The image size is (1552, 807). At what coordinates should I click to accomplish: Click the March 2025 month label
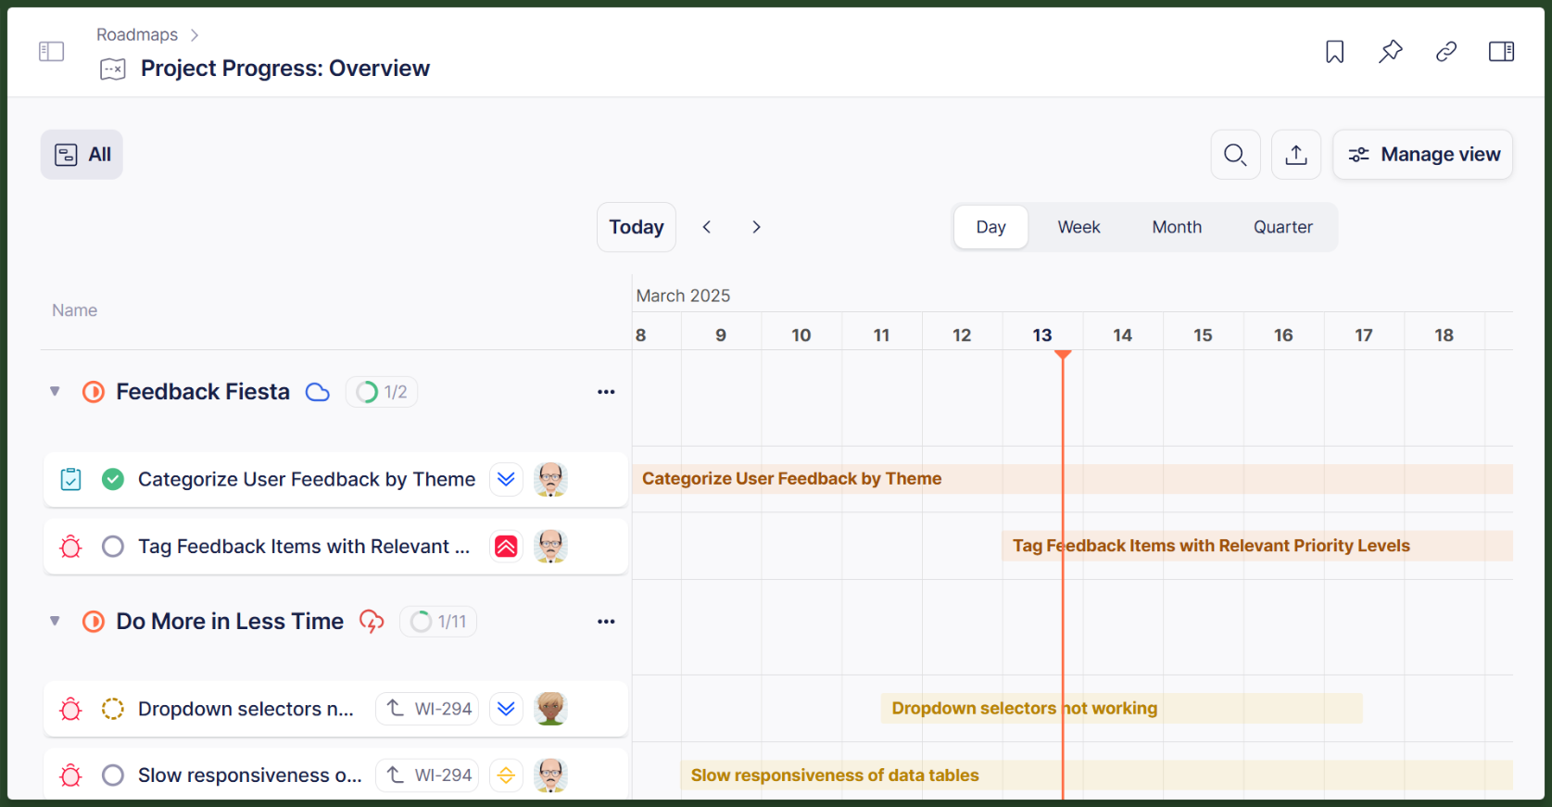[x=683, y=296]
